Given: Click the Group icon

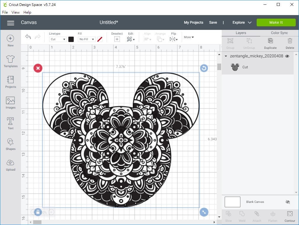Looking at the screenshot, I should click(230, 41).
